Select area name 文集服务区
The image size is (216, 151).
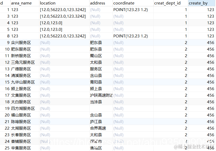click(21, 95)
